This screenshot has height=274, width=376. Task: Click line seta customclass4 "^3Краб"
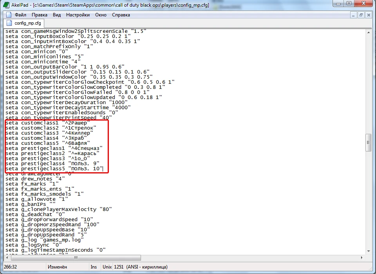[46, 138]
